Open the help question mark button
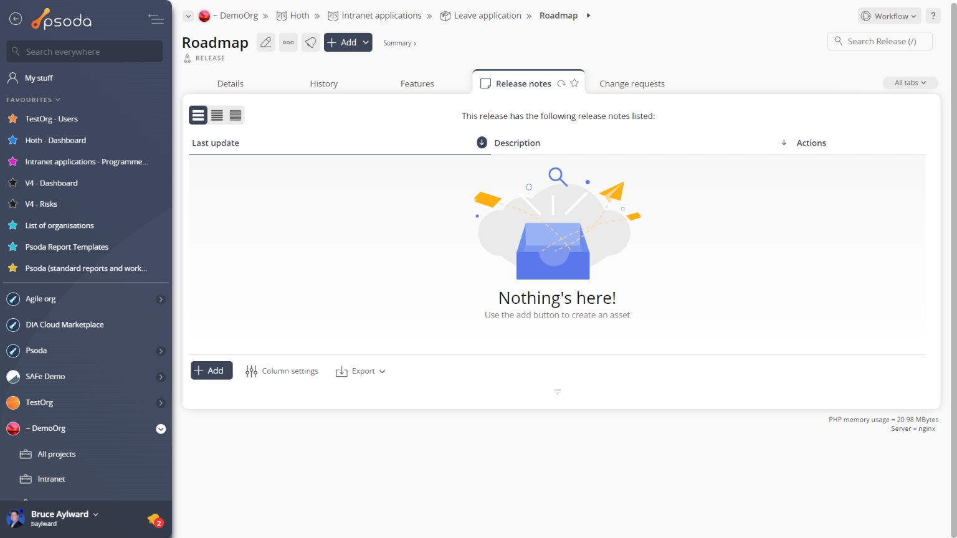The height and width of the screenshot is (538, 957). pyautogui.click(x=933, y=16)
